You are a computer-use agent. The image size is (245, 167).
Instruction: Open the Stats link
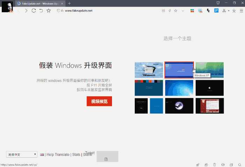[x=76, y=154]
